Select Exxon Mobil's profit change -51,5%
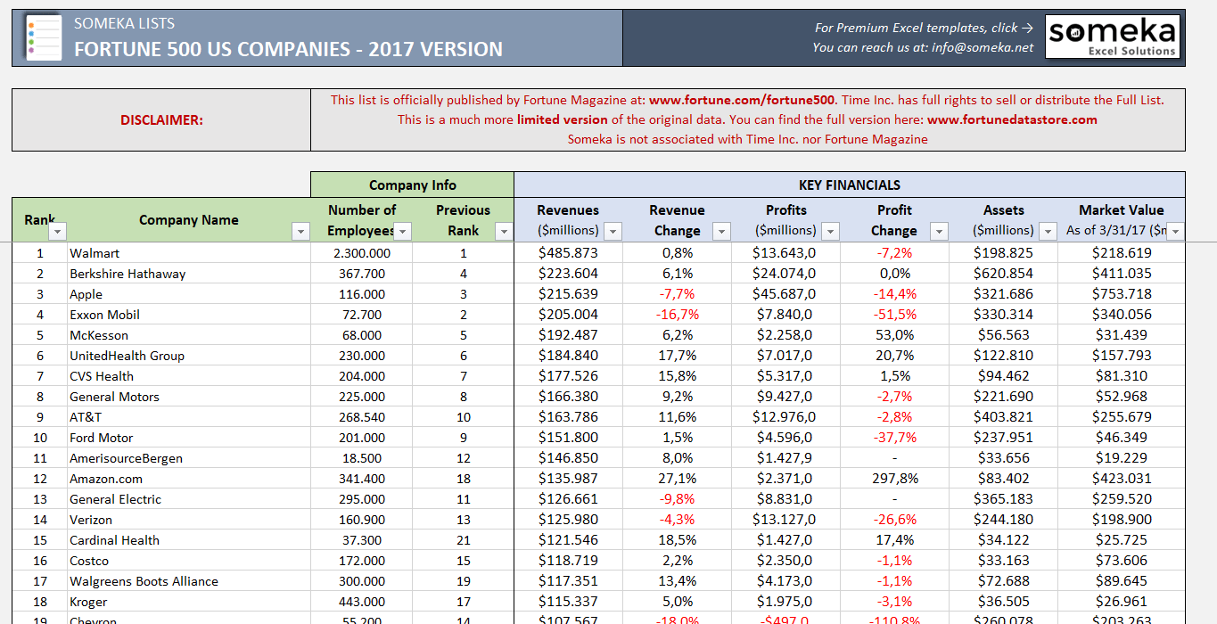Screen dimensions: 1217x624 click(x=894, y=315)
